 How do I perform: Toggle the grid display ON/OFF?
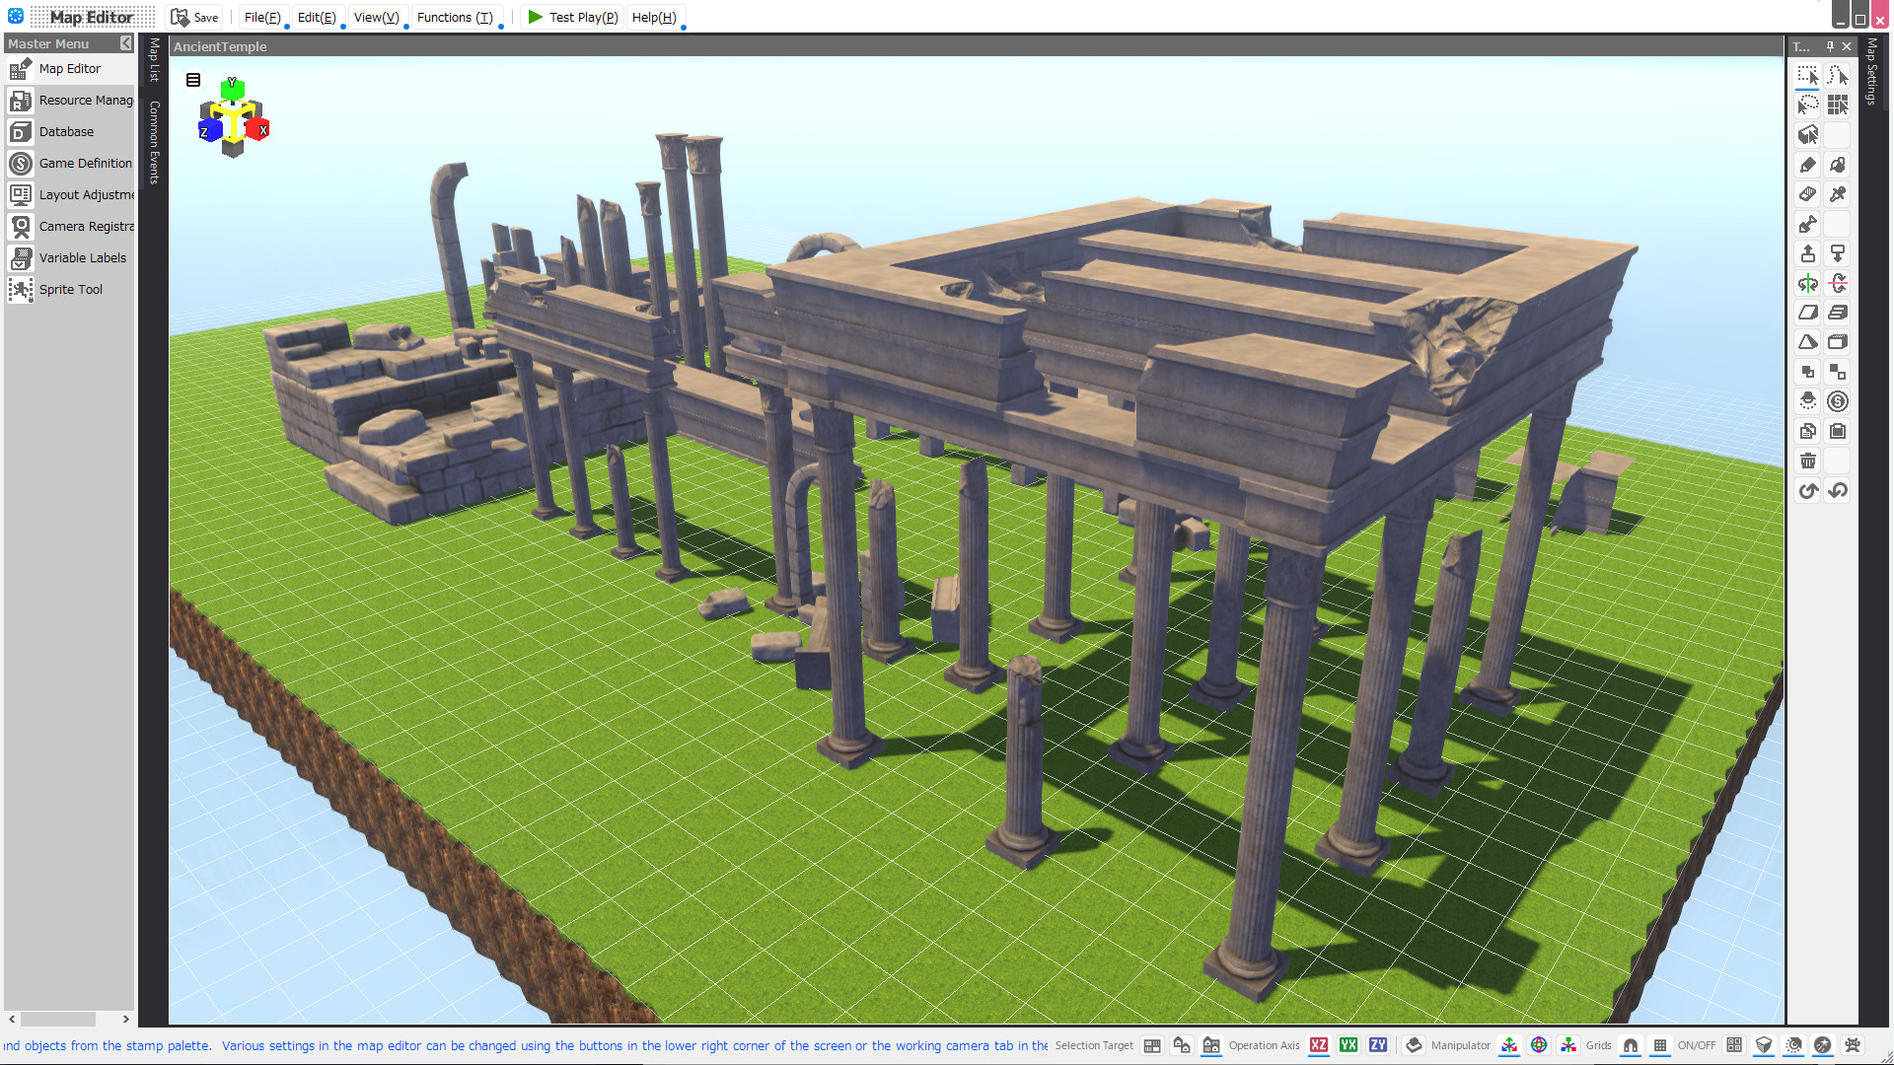point(1659,1045)
